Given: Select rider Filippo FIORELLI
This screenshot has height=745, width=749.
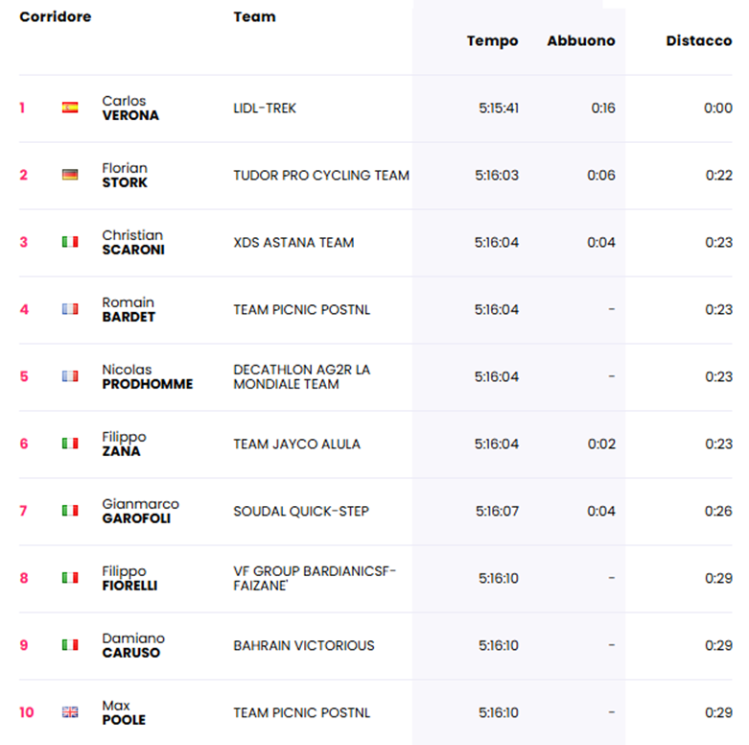Looking at the screenshot, I should click(129, 578).
